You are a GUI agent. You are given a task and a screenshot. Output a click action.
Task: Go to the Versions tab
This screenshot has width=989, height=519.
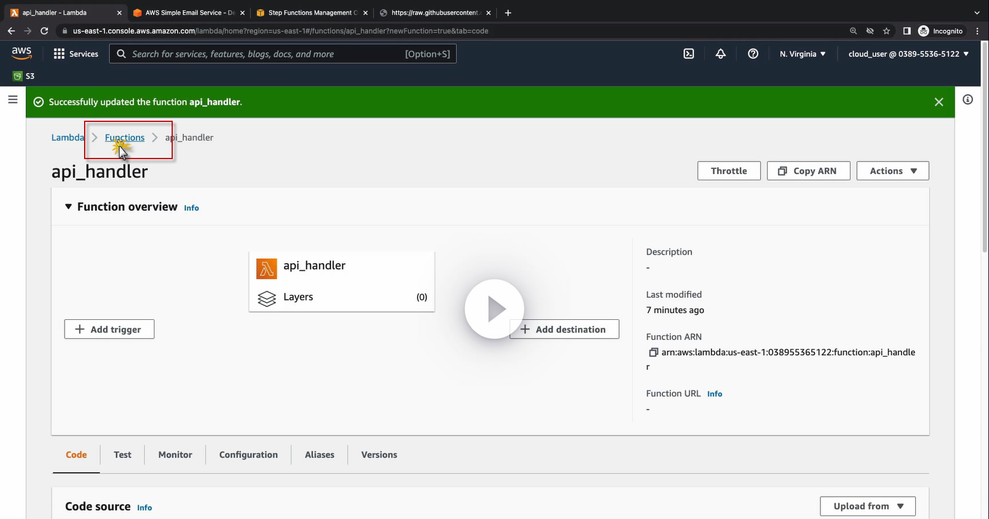[379, 455]
